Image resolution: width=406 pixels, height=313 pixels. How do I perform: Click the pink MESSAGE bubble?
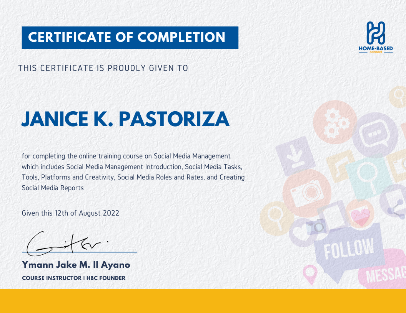click(383, 269)
